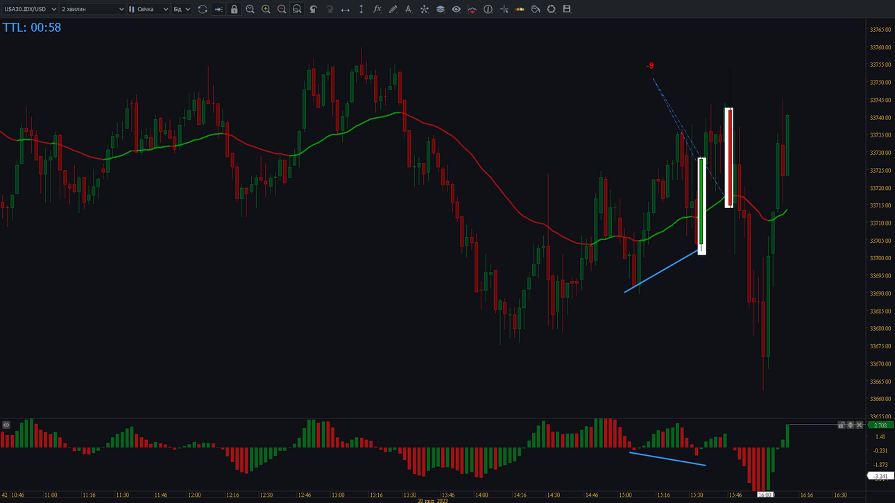The image size is (895, 503).
Task: Click the redo arrow icon
Action: [330, 9]
